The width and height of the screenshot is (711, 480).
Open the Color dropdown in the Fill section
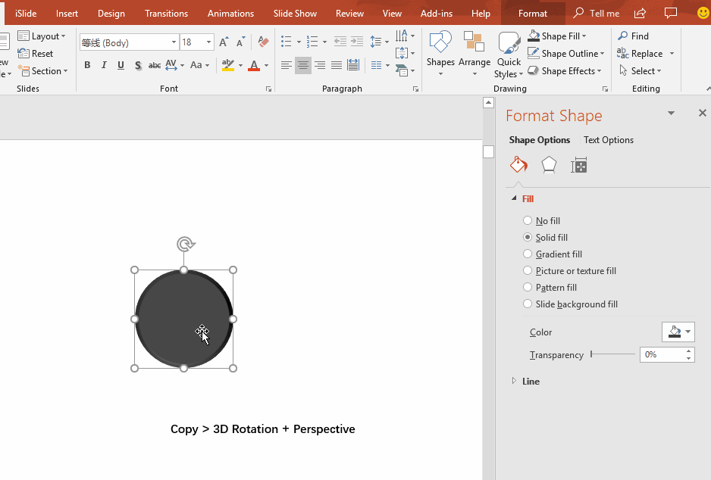point(678,332)
